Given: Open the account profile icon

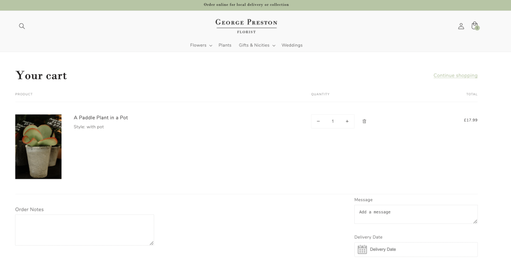Looking at the screenshot, I should (461, 26).
